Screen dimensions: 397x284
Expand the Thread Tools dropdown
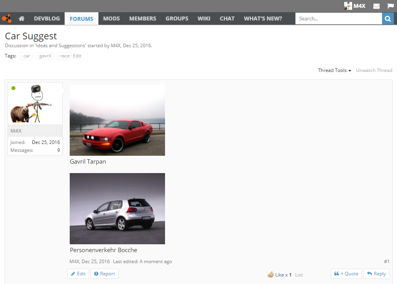coord(334,70)
